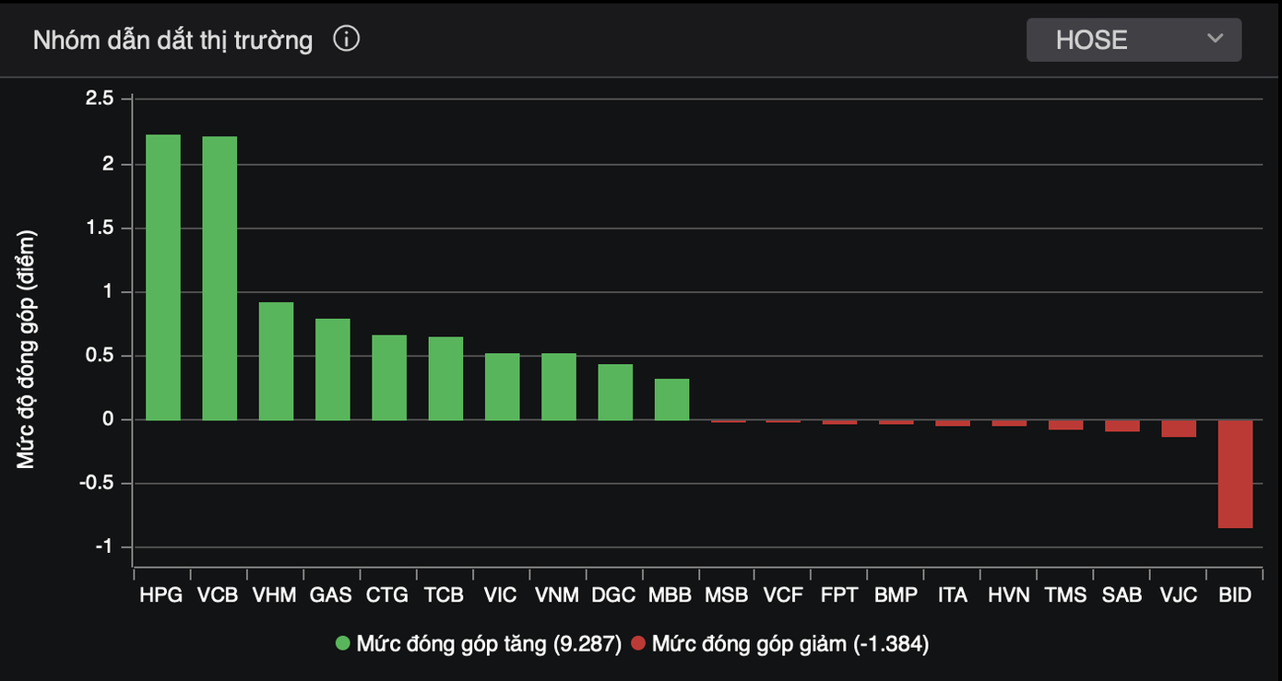The height and width of the screenshot is (681, 1282).
Task: Click the green legend dot for increases
Action: pyautogui.click(x=343, y=643)
